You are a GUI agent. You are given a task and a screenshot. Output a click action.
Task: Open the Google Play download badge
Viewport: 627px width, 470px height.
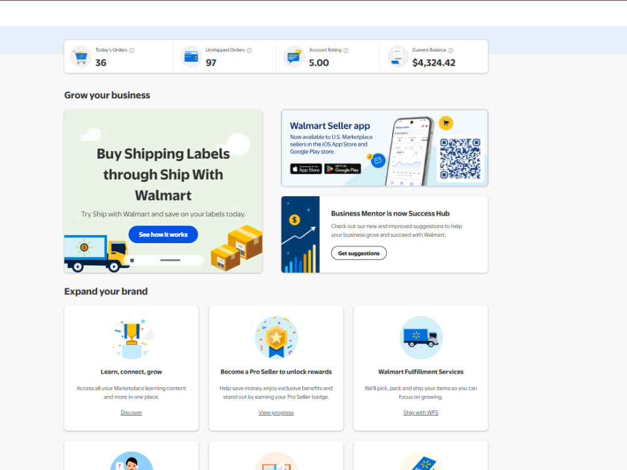(x=343, y=169)
